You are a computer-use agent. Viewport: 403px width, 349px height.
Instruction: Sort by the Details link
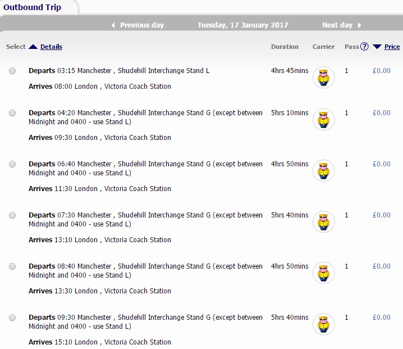click(51, 47)
